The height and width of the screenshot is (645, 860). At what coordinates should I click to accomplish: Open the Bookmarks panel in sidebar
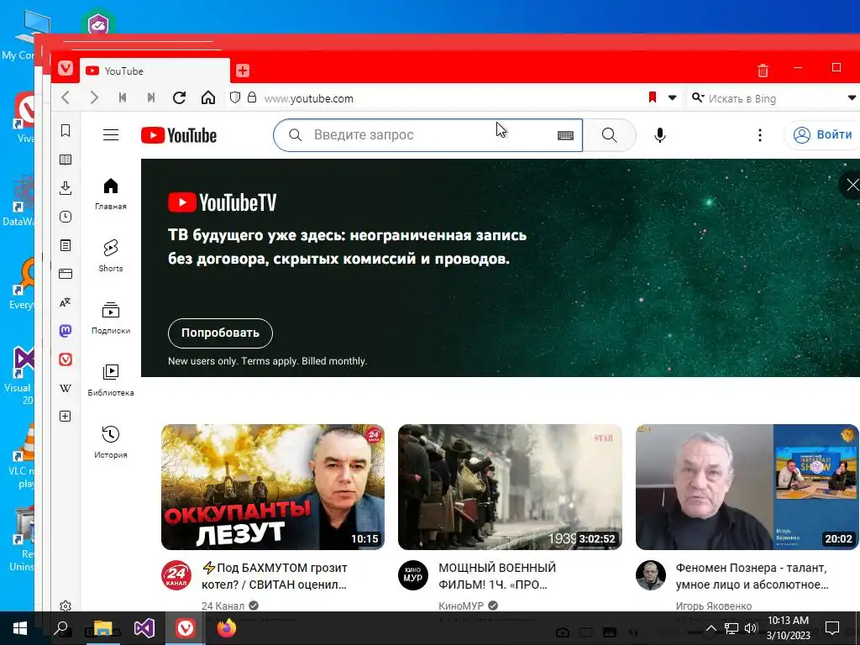click(66, 130)
